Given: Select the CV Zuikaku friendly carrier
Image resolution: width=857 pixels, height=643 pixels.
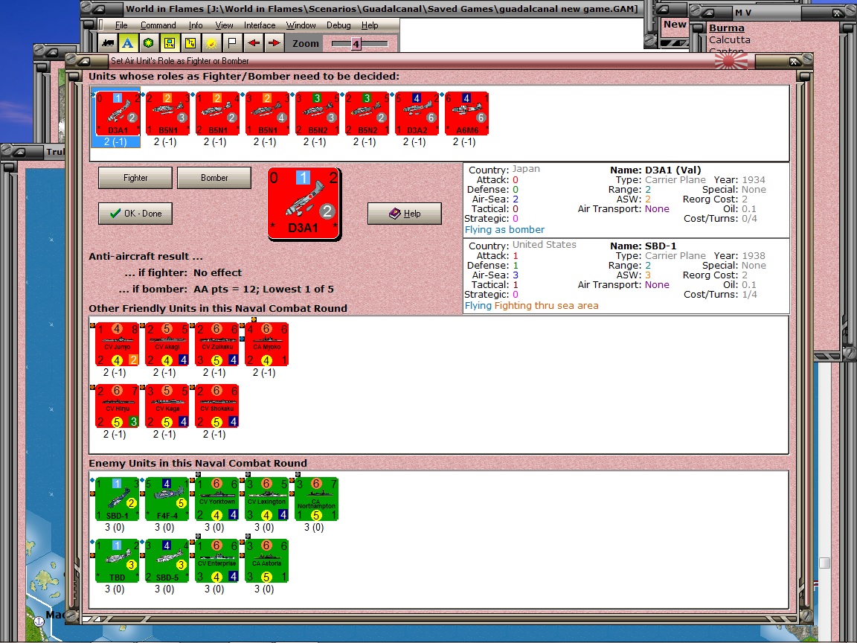Looking at the screenshot, I should coord(217,344).
